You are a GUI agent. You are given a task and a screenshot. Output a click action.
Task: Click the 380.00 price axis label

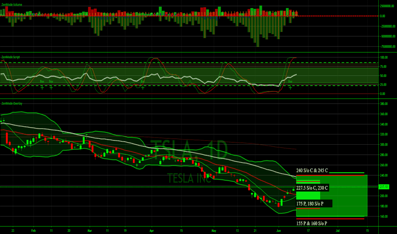pos(384,104)
